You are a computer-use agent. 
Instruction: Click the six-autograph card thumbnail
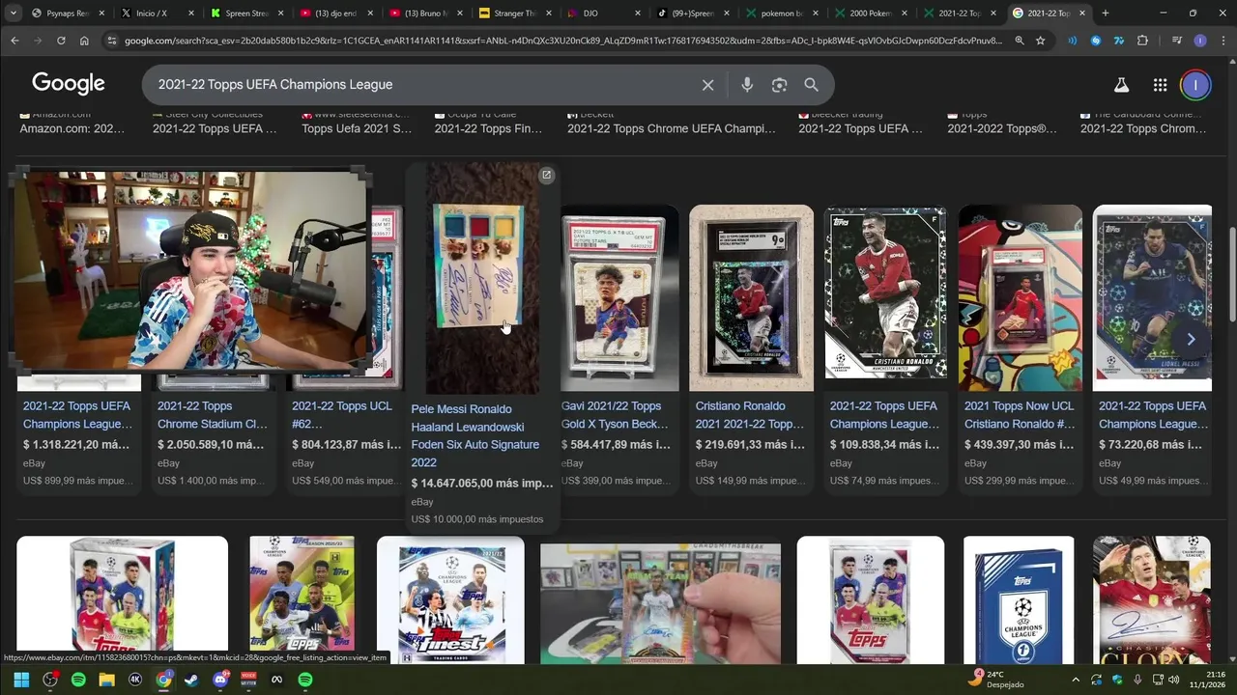(x=480, y=278)
